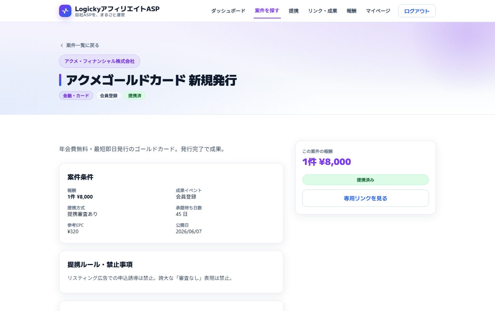This screenshot has width=495, height=311.
Task: Click the LogickyアフィリエイトASP site title
Action: (117, 9)
